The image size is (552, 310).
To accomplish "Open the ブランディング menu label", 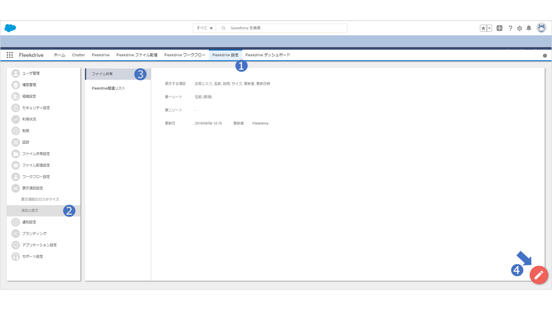I will [x=34, y=233].
